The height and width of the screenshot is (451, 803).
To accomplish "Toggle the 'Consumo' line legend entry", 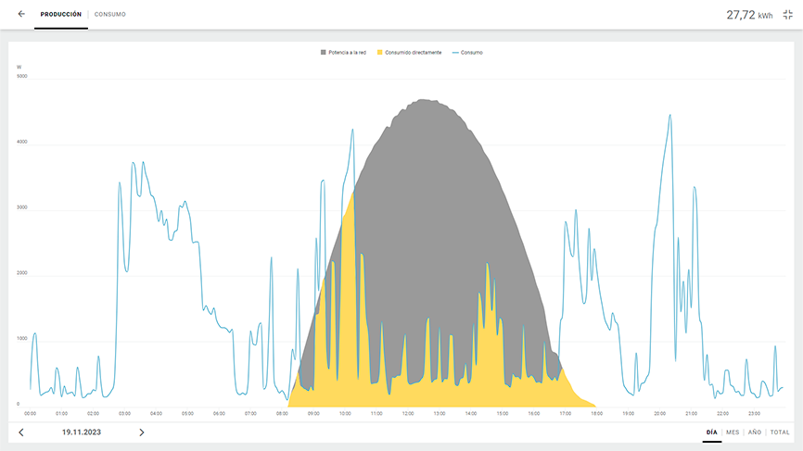I will pos(471,53).
